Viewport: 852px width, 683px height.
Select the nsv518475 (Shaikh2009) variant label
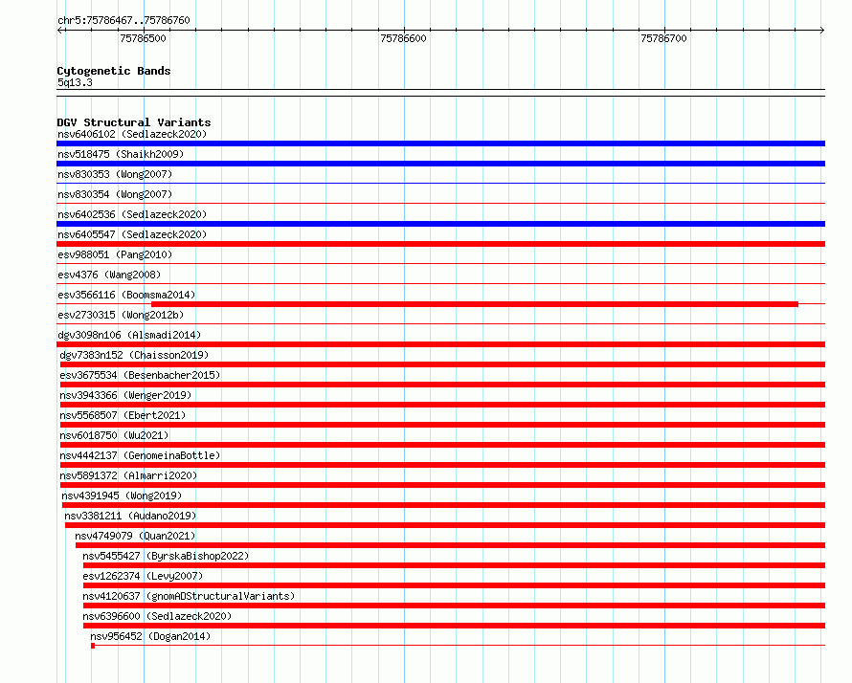pyautogui.click(x=121, y=154)
